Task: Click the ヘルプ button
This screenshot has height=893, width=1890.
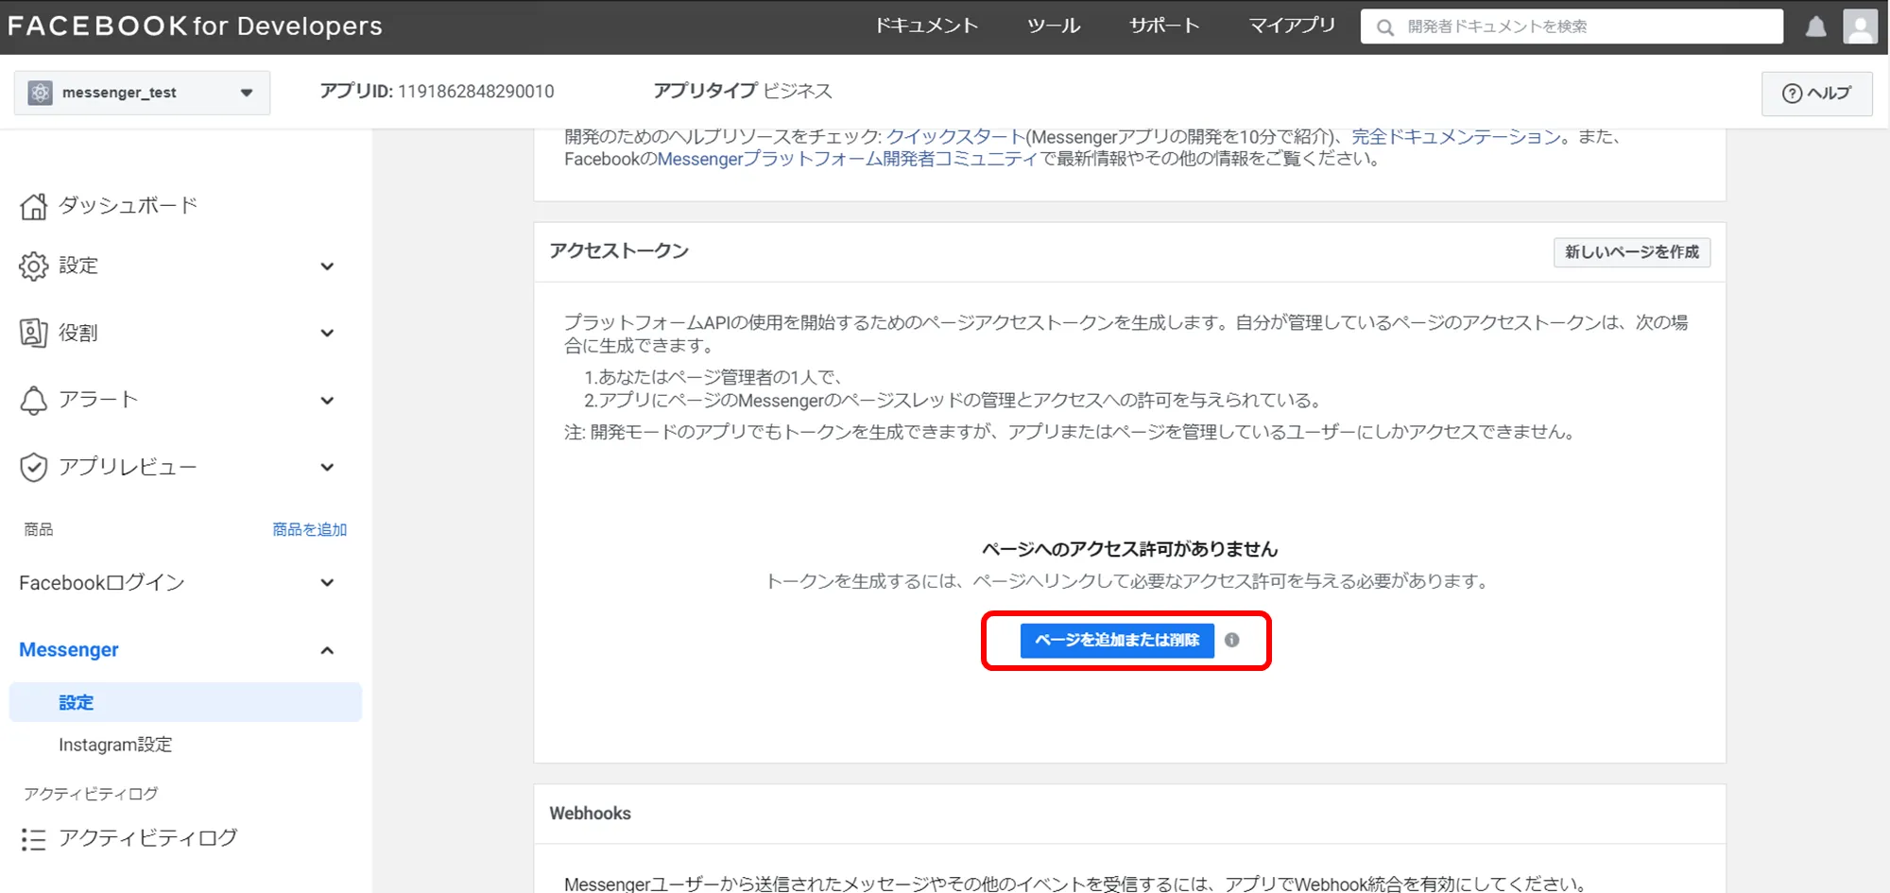Action: click(x=1816, y=93)
